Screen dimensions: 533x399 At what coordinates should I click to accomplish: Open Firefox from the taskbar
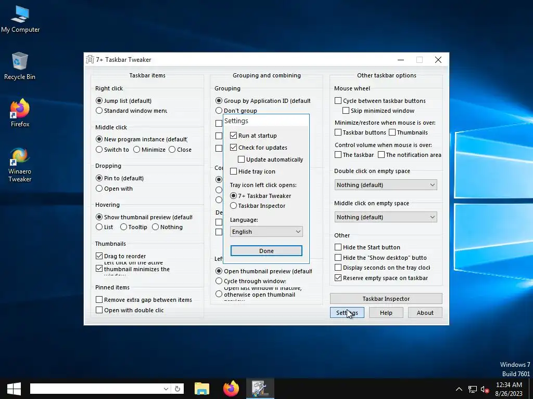tap(231, 389)
